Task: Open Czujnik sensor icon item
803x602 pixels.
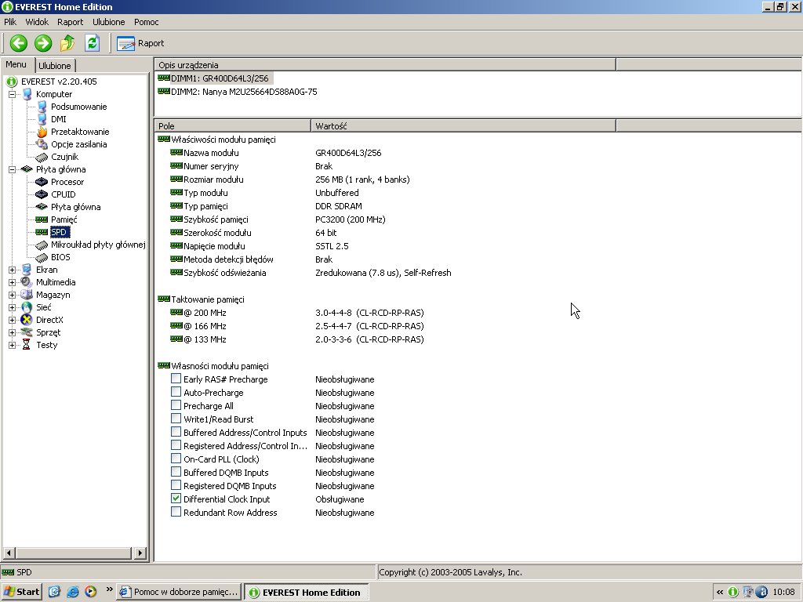Action: tap(42, 157)
